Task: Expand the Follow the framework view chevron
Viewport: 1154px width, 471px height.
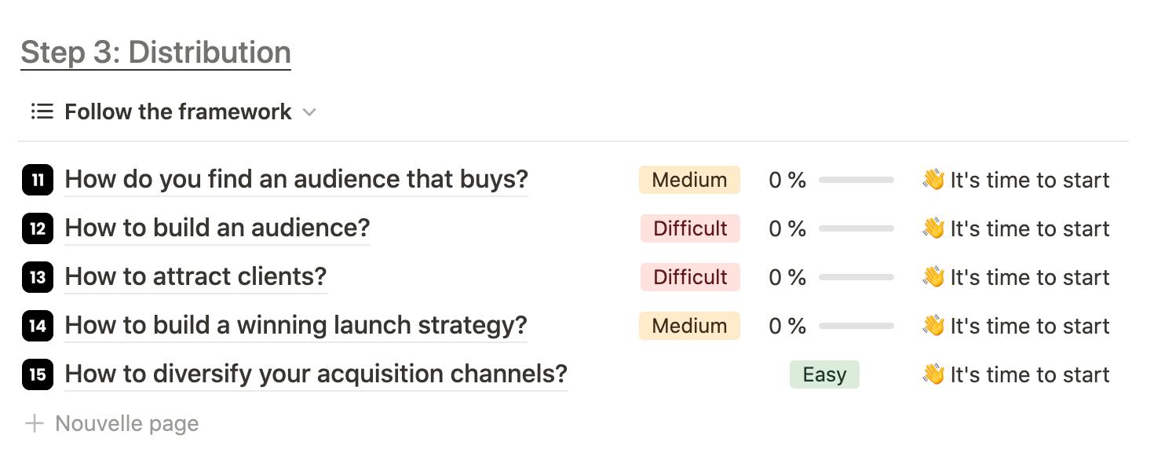Action: pos(309,112)
